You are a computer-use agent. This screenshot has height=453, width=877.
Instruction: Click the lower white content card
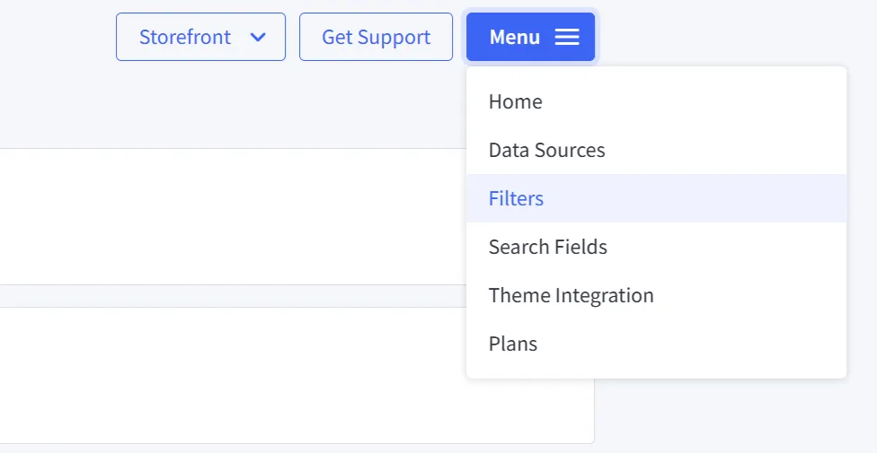[x=225, y=375]
